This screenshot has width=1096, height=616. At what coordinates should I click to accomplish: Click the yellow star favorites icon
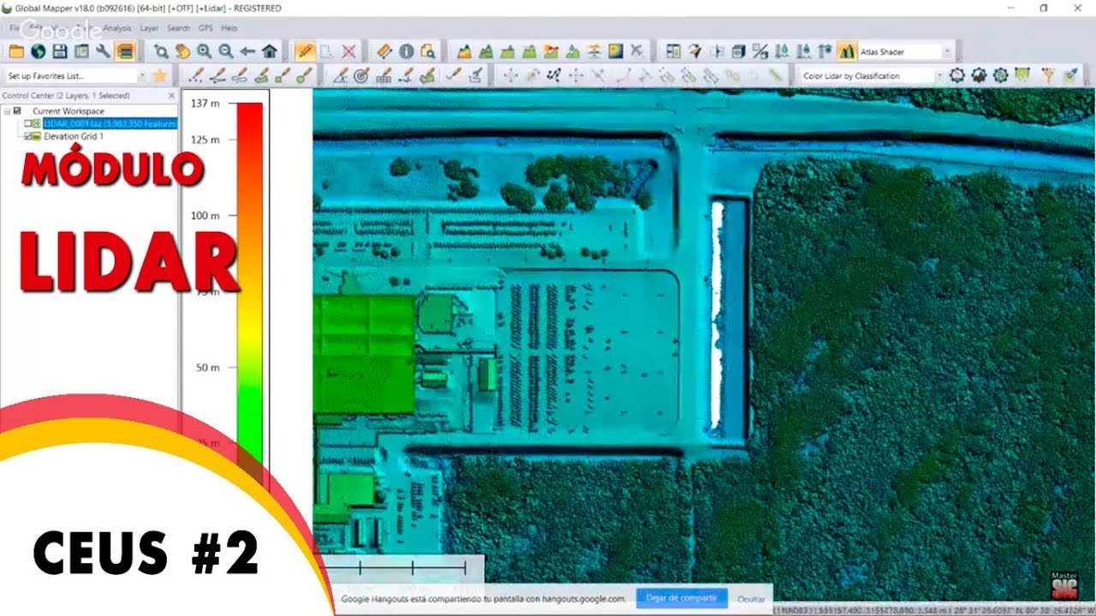tap(159, 75)
